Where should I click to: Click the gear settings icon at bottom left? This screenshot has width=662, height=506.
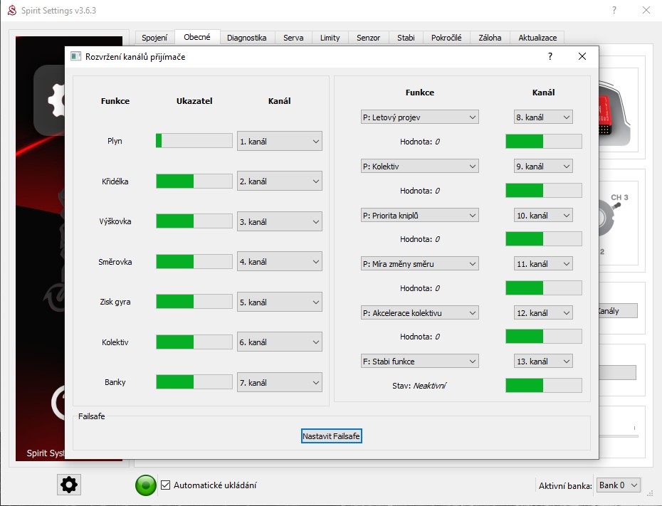click(69, 485)
